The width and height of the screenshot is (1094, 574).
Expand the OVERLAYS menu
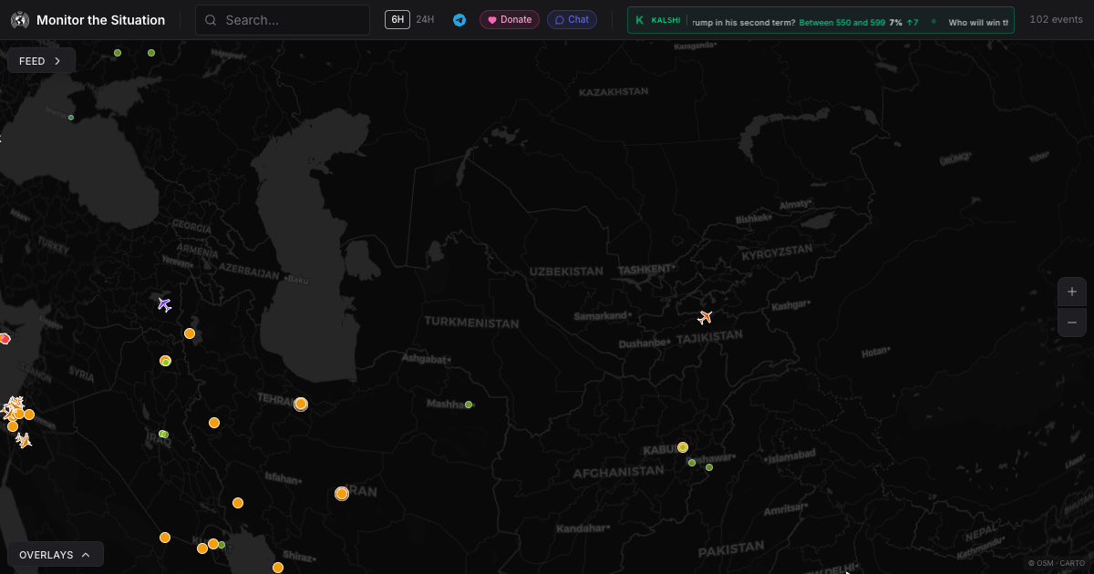(x=55, y=554)
